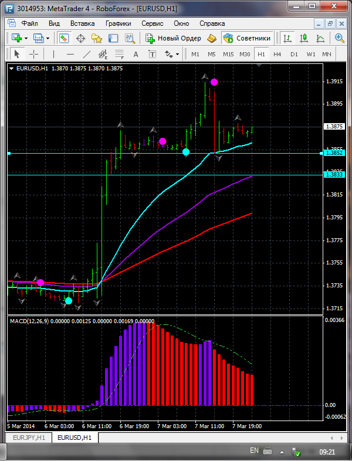Select the cyan 1.3852 horizontal line handle

coord(9,153)
